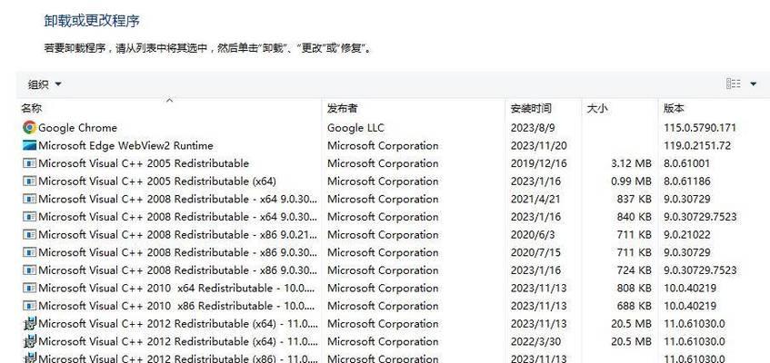Click the icon for Visual C++ 2005 Redistributable (x64)

[x=29, y=181]
